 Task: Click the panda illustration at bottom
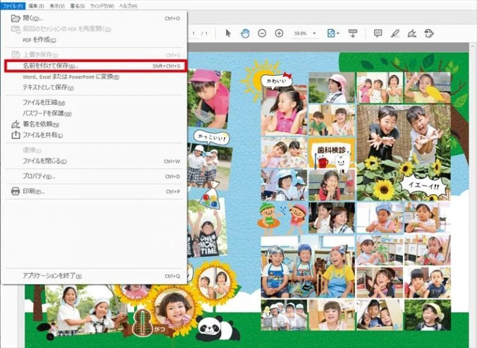point(217,328)
